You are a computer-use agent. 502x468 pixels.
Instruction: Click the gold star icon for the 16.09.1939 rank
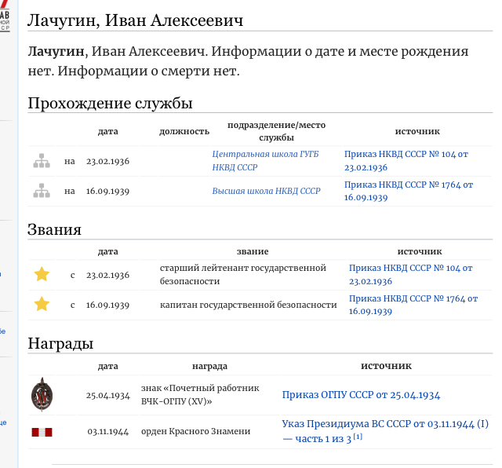coord(42,304)
